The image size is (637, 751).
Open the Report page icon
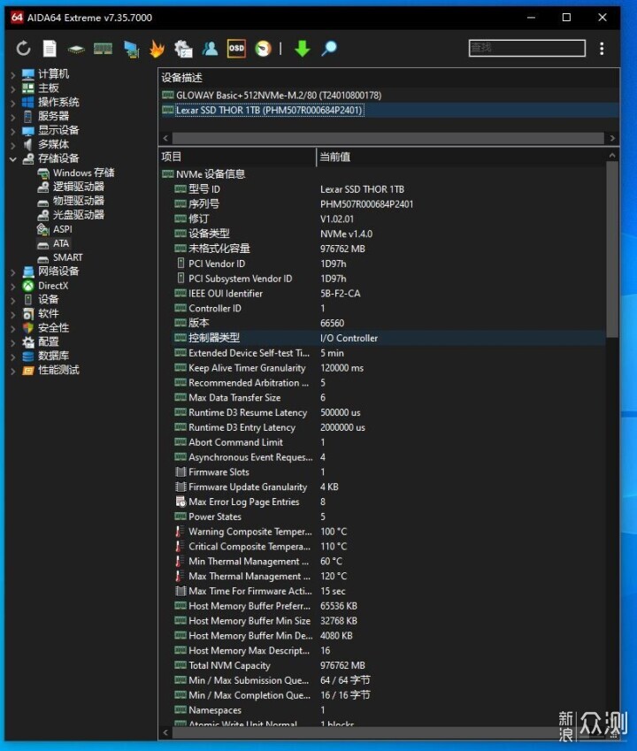(50, 49)
